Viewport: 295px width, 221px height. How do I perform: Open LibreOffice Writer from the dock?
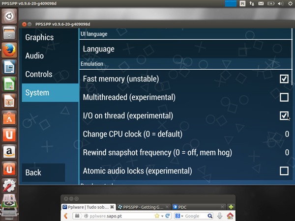(x=9, y=67)
